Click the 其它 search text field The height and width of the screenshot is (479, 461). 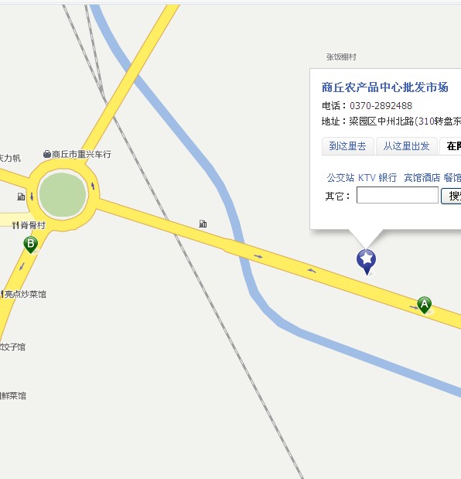(x=398, y=195)
